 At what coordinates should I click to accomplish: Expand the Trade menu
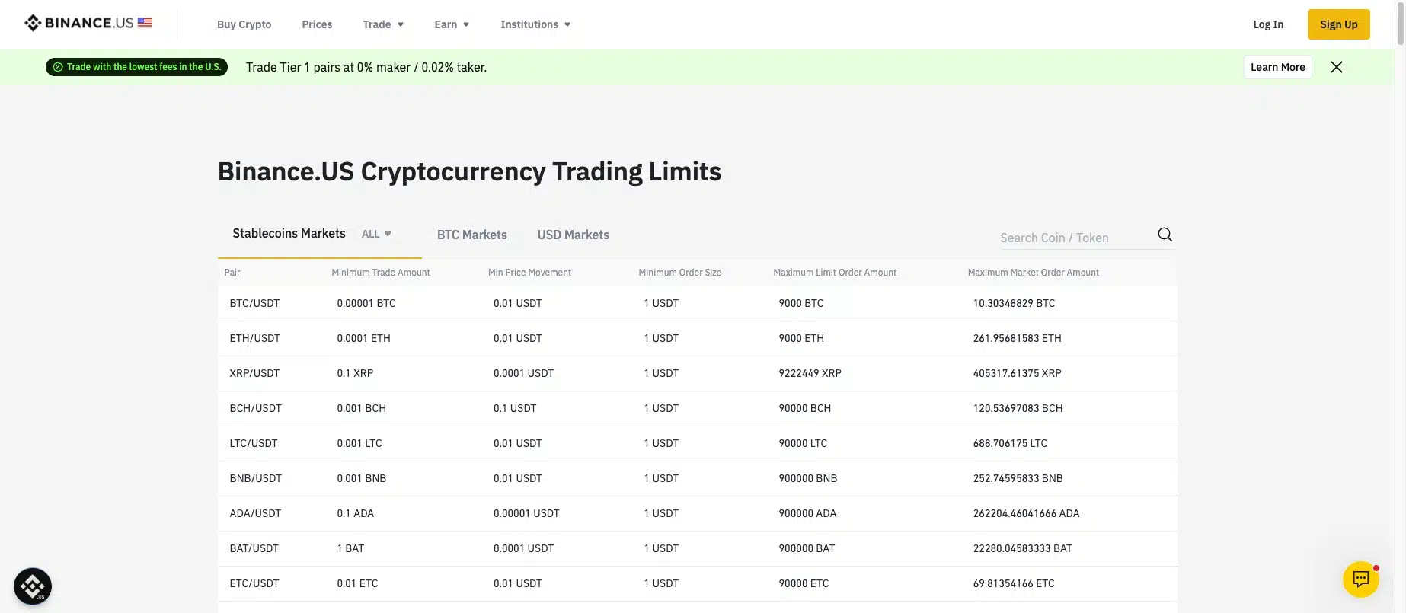[x=383, y=24]
